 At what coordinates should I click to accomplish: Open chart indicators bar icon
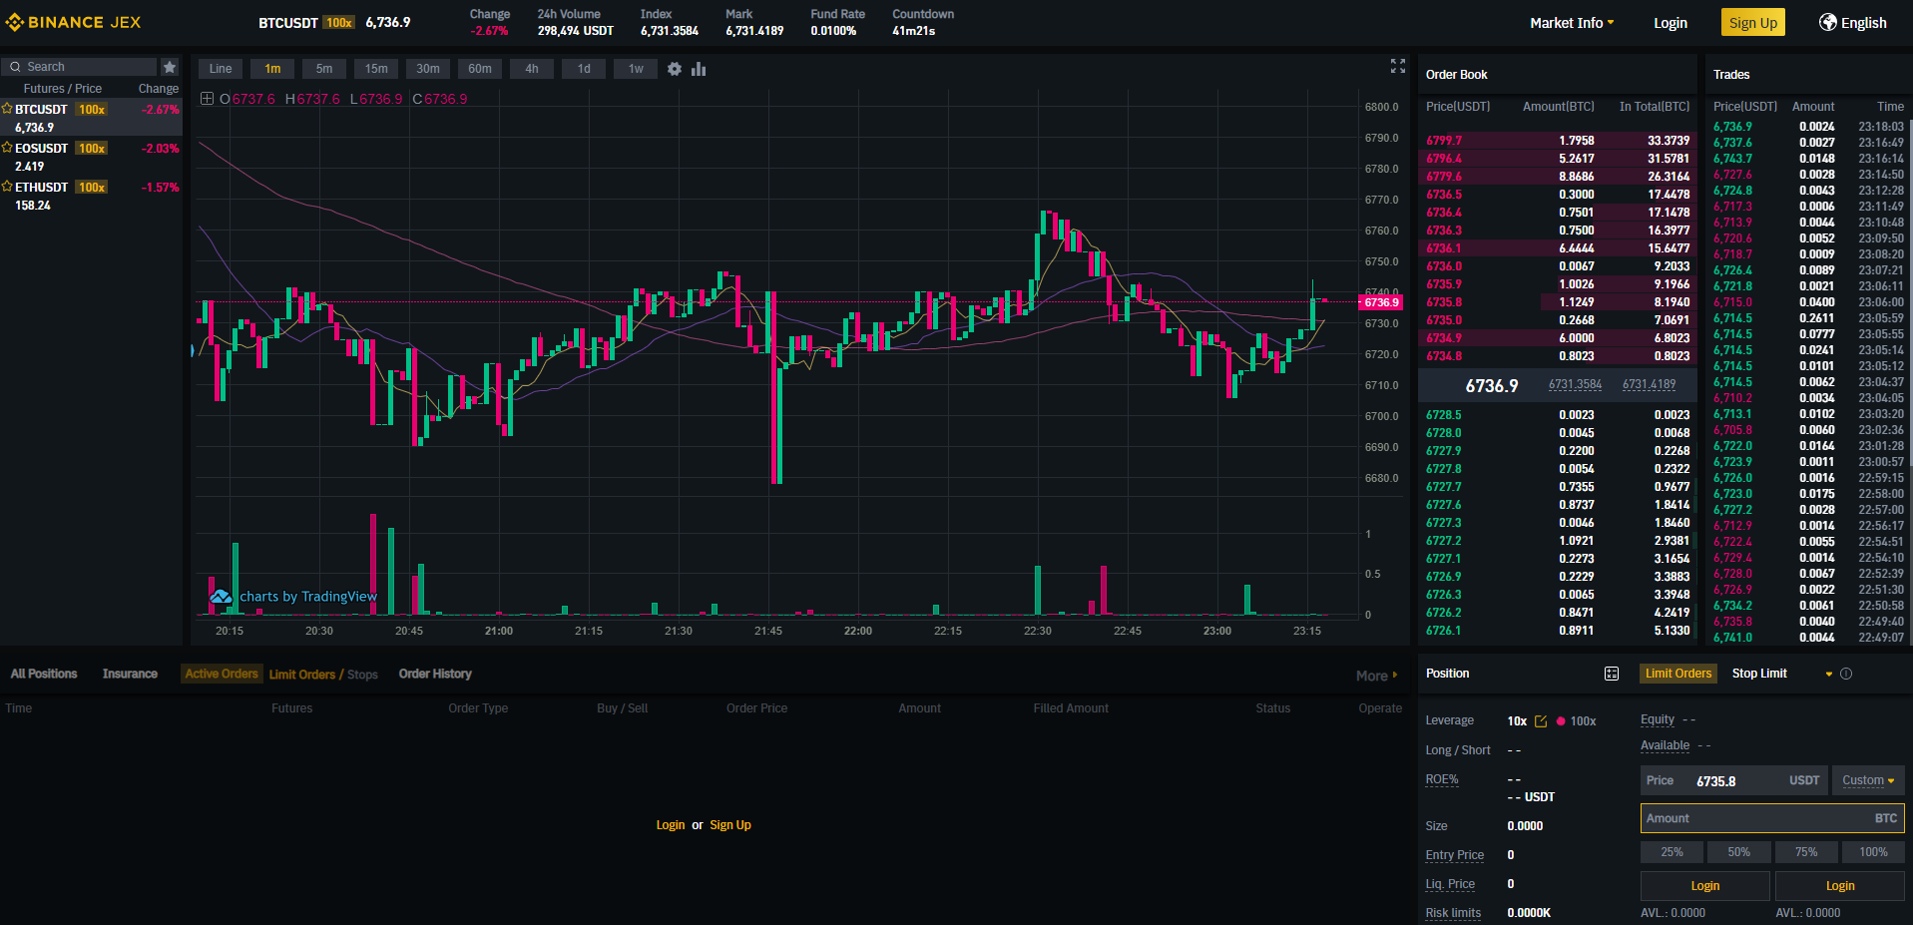699,69
